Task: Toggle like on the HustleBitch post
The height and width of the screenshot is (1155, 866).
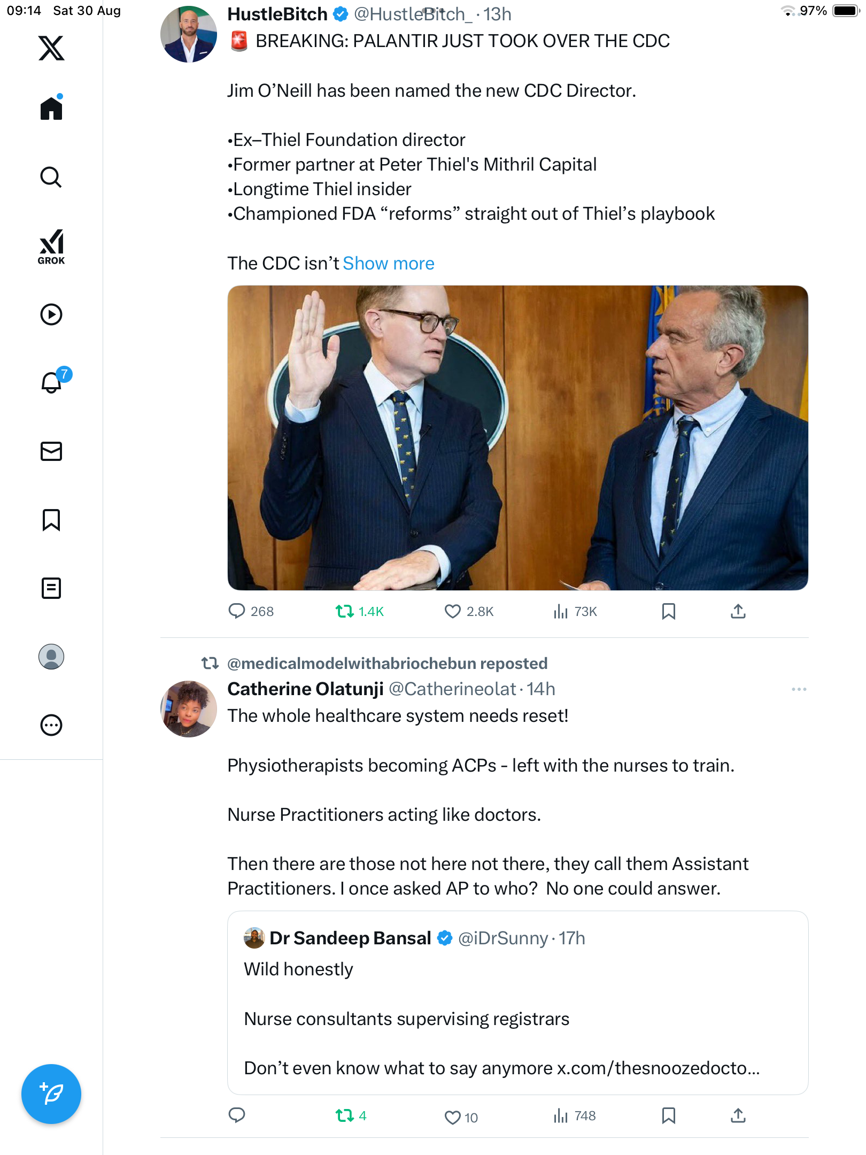Action: (x=453, y=611)
